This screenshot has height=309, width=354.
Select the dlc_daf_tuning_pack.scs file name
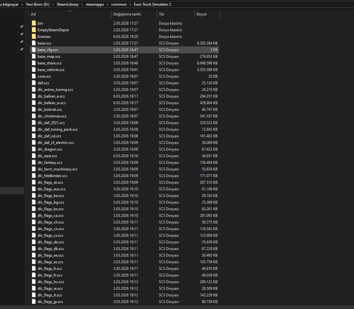tap(57, 129)
